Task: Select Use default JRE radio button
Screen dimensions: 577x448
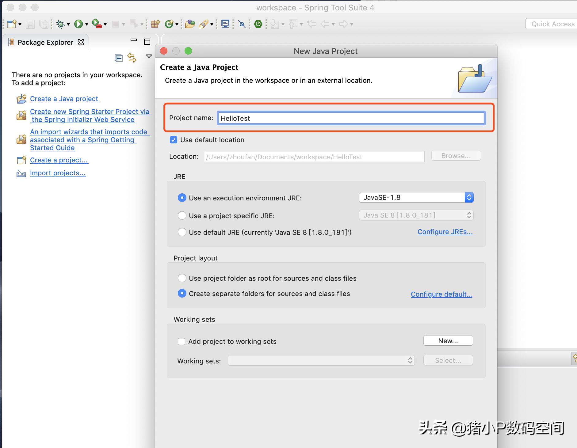Action: [x=182, y=232]
